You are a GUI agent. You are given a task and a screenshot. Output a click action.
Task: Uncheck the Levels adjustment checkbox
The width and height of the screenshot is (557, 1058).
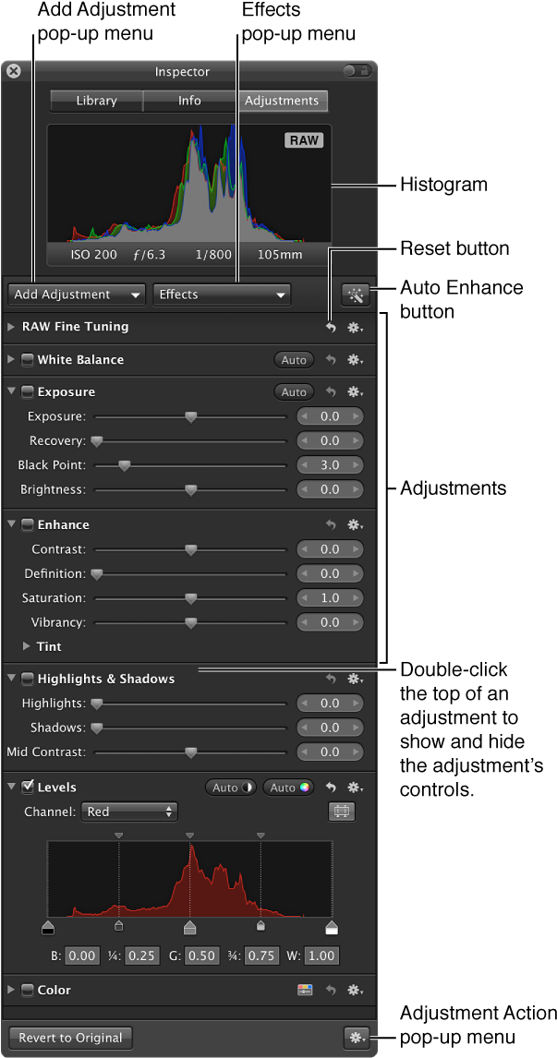pyautogui.click(x=28, y=787)
